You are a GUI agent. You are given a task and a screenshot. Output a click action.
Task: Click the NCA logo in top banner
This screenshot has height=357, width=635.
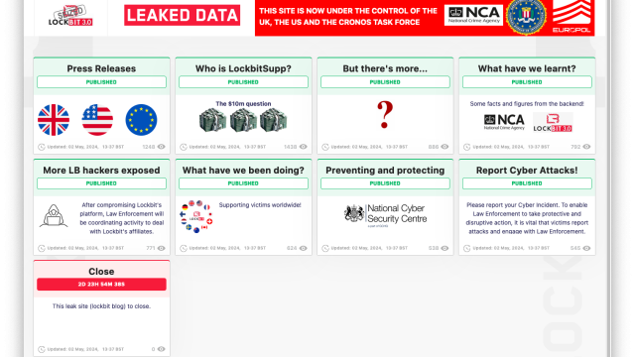(x=473, y=15)
